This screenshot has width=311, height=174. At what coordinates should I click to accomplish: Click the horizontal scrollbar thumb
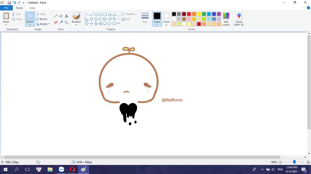point(142,157)
